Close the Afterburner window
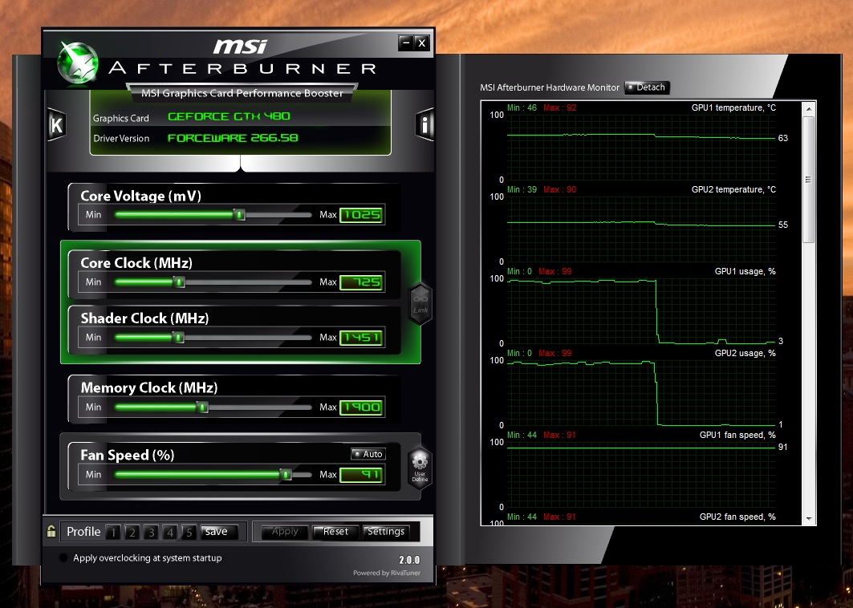 point(421,43)
